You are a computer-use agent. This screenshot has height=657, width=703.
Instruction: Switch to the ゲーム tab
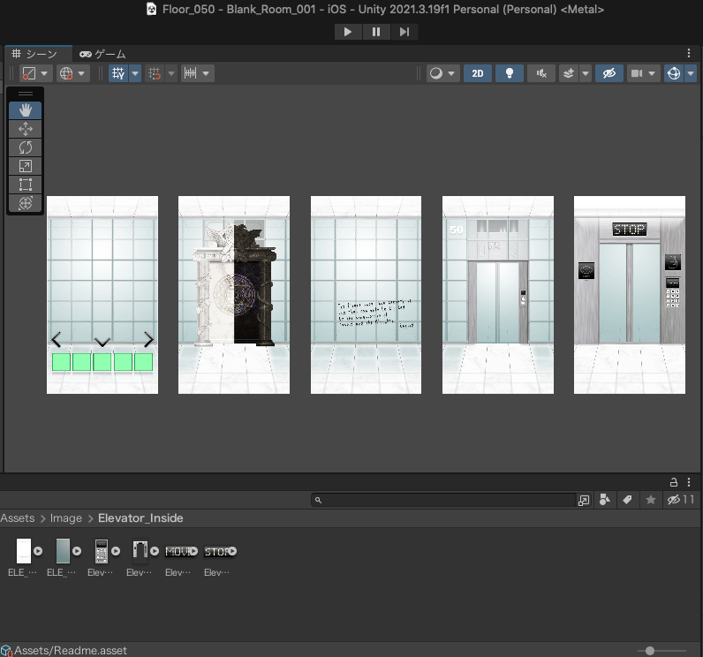click(103, 54)
